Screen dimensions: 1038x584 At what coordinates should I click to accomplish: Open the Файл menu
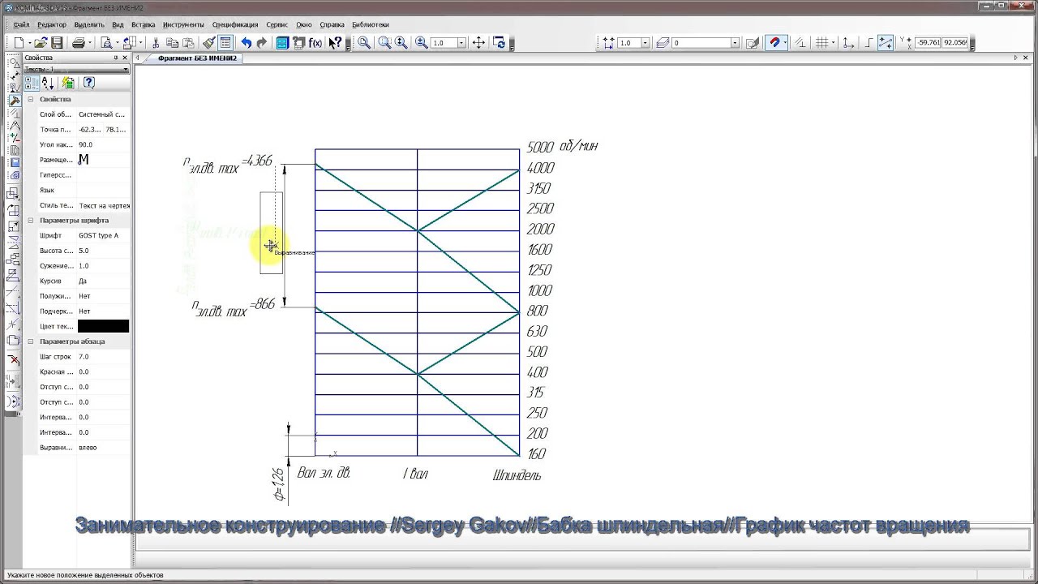point(21,25)
